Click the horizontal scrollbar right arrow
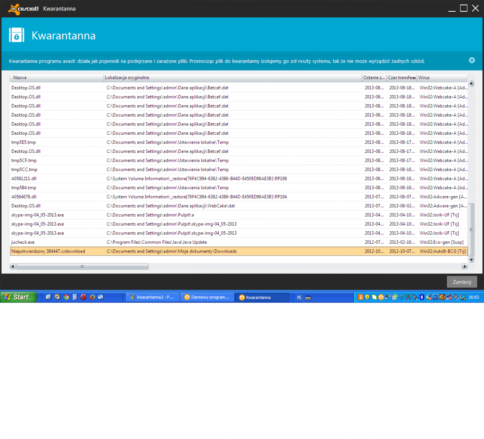This screenshot has width=484, height=439. [x=465, y=266]
